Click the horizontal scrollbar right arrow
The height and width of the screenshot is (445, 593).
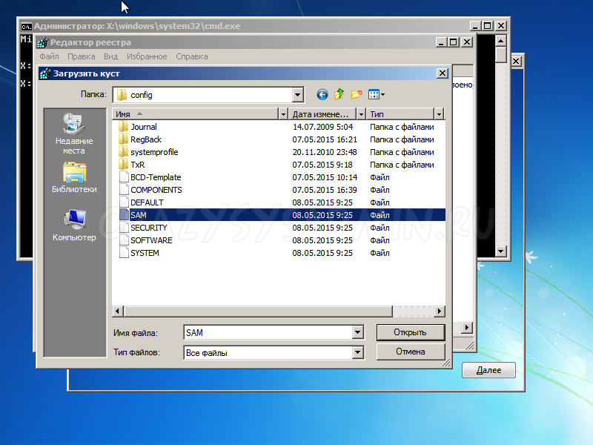pos(440,311)
